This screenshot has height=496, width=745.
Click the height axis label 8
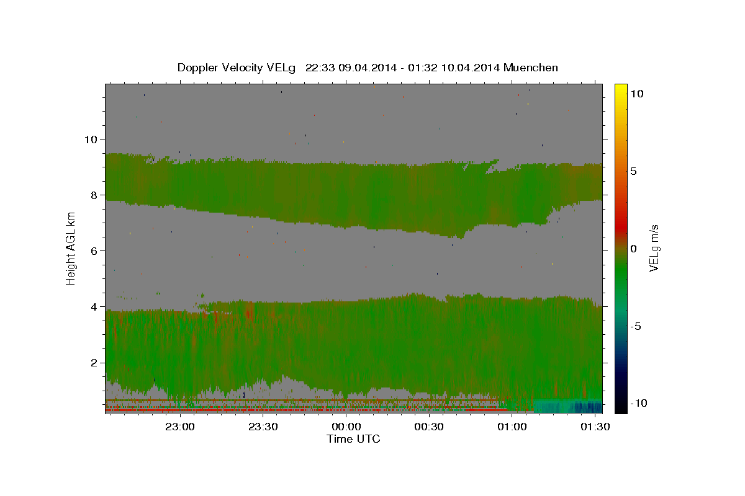(93, 195)
